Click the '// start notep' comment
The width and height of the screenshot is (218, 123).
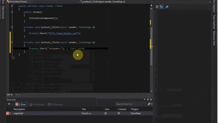pyautogui.click(x=75, y=49)
